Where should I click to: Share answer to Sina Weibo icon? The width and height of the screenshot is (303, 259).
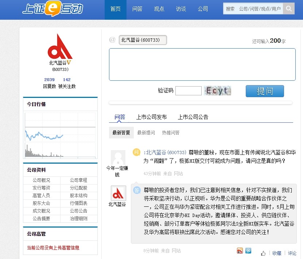coord(240,251)
